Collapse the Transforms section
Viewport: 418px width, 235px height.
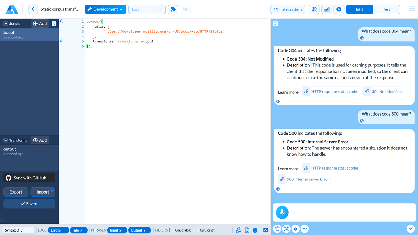tap(6, 140)
